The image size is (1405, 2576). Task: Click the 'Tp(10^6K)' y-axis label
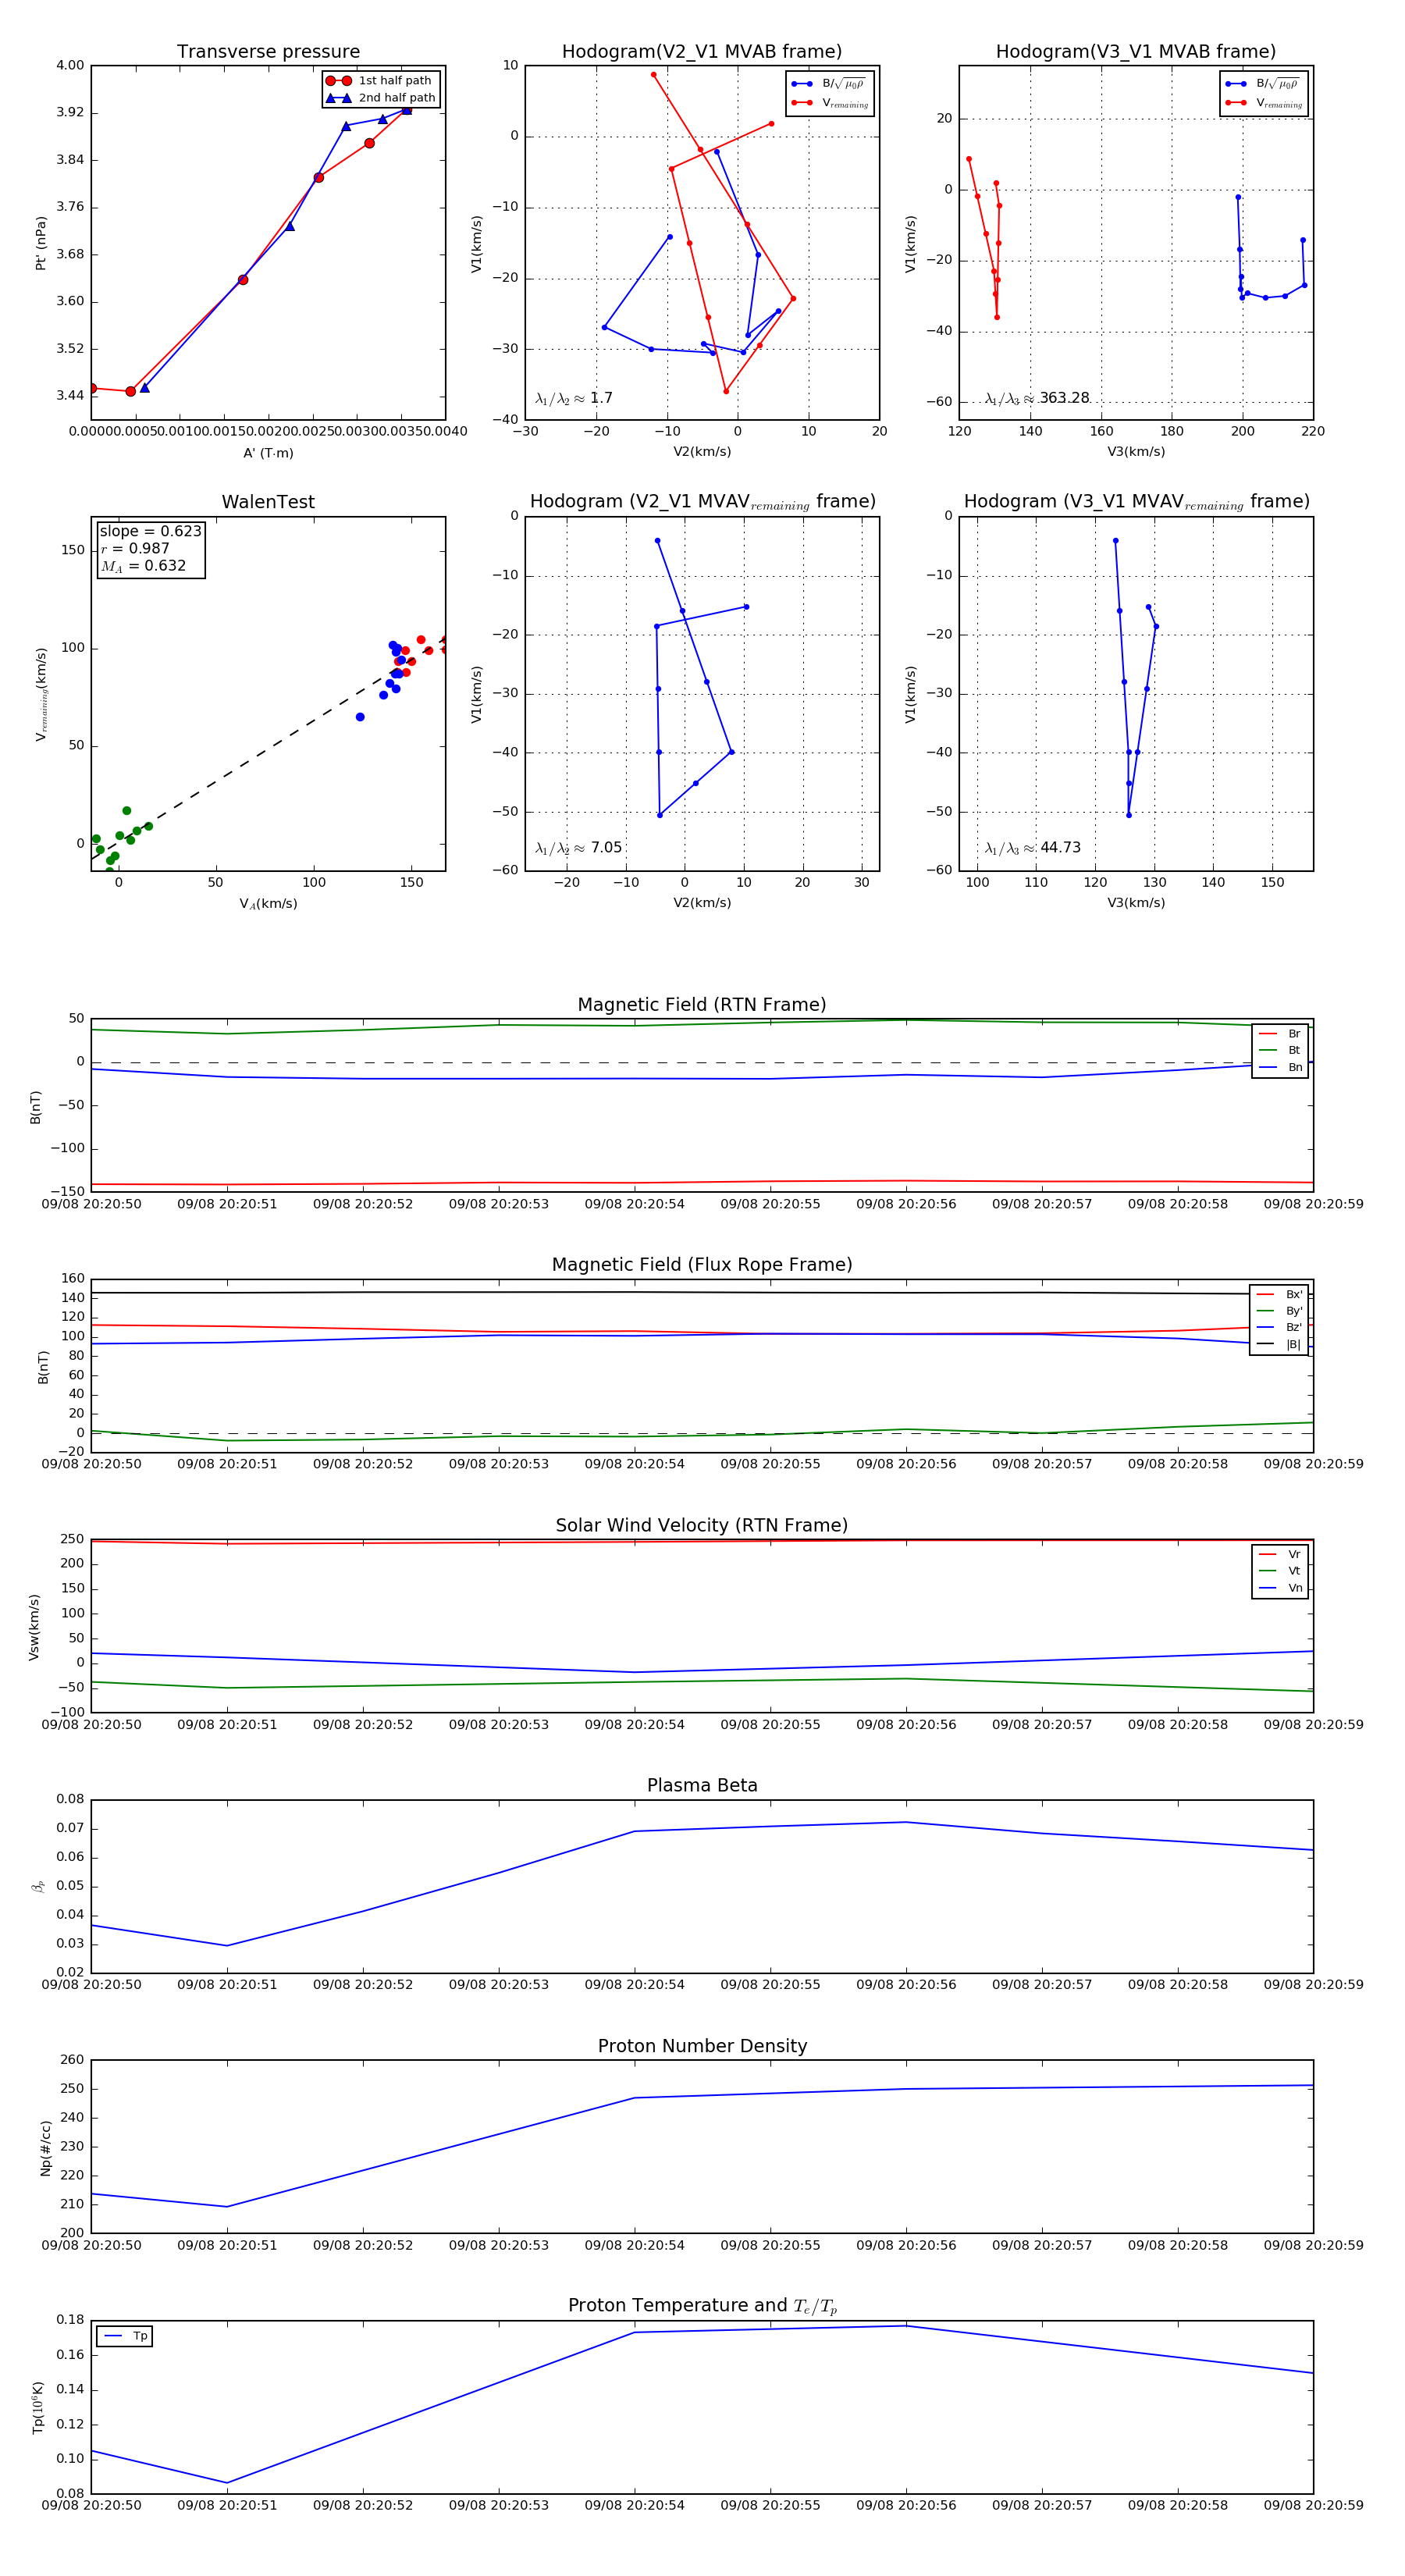(x=38, y=2407)
